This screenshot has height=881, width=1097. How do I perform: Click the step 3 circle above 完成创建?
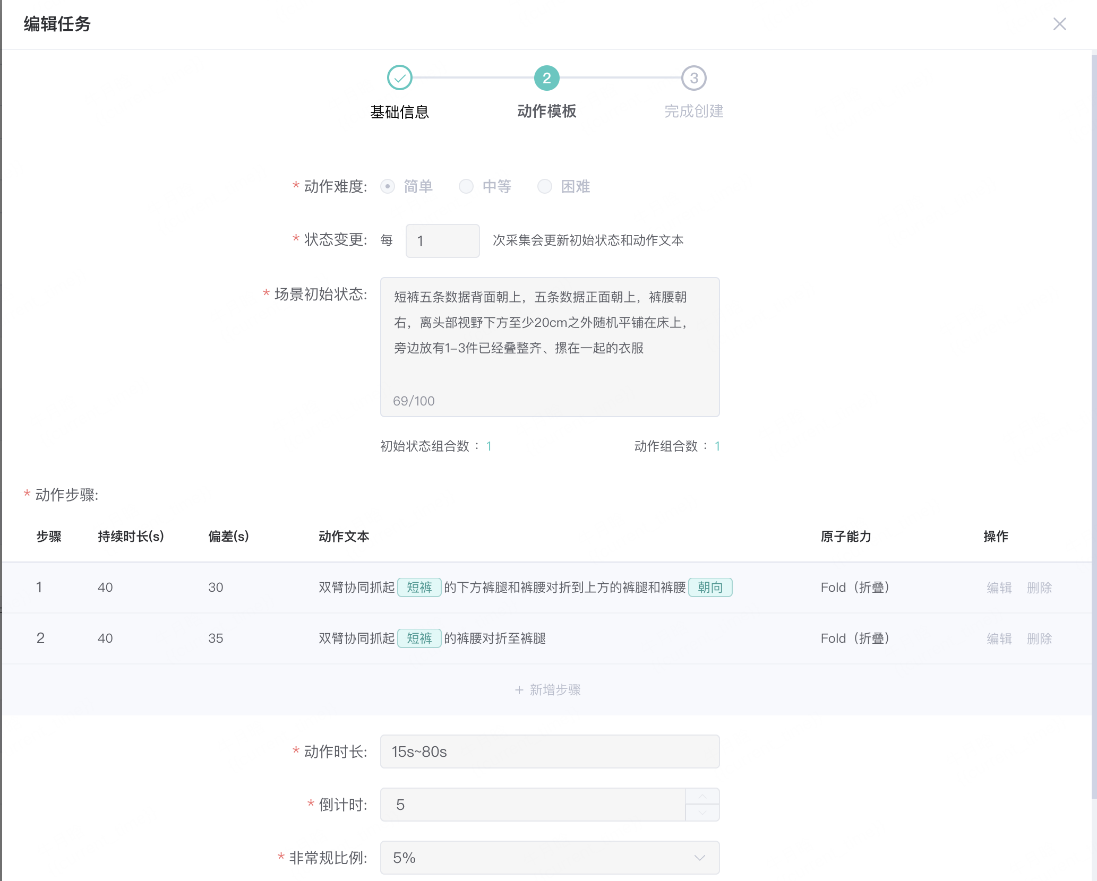[694, 77]
